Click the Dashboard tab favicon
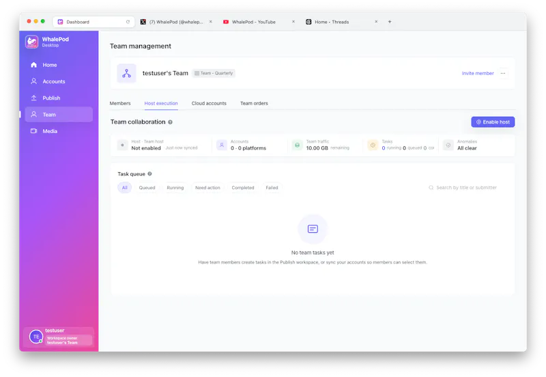 (x=60, y=22)
